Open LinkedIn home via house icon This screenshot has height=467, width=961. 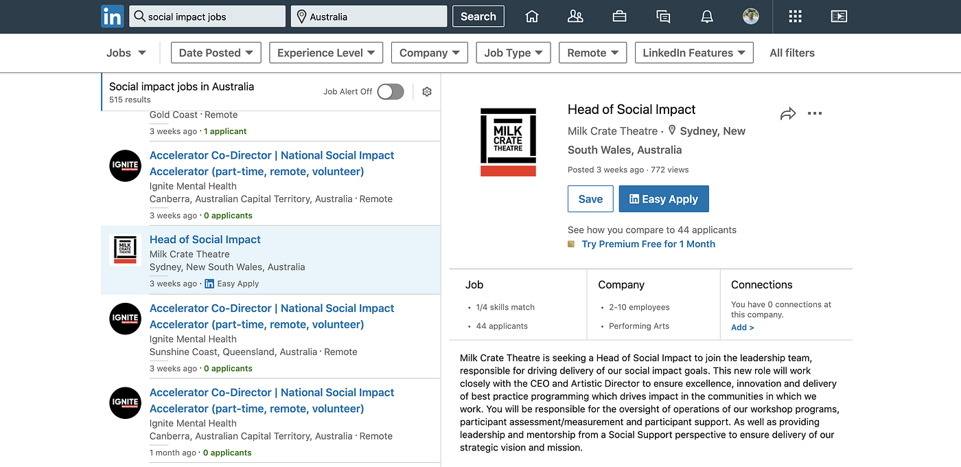pos(532,16)
